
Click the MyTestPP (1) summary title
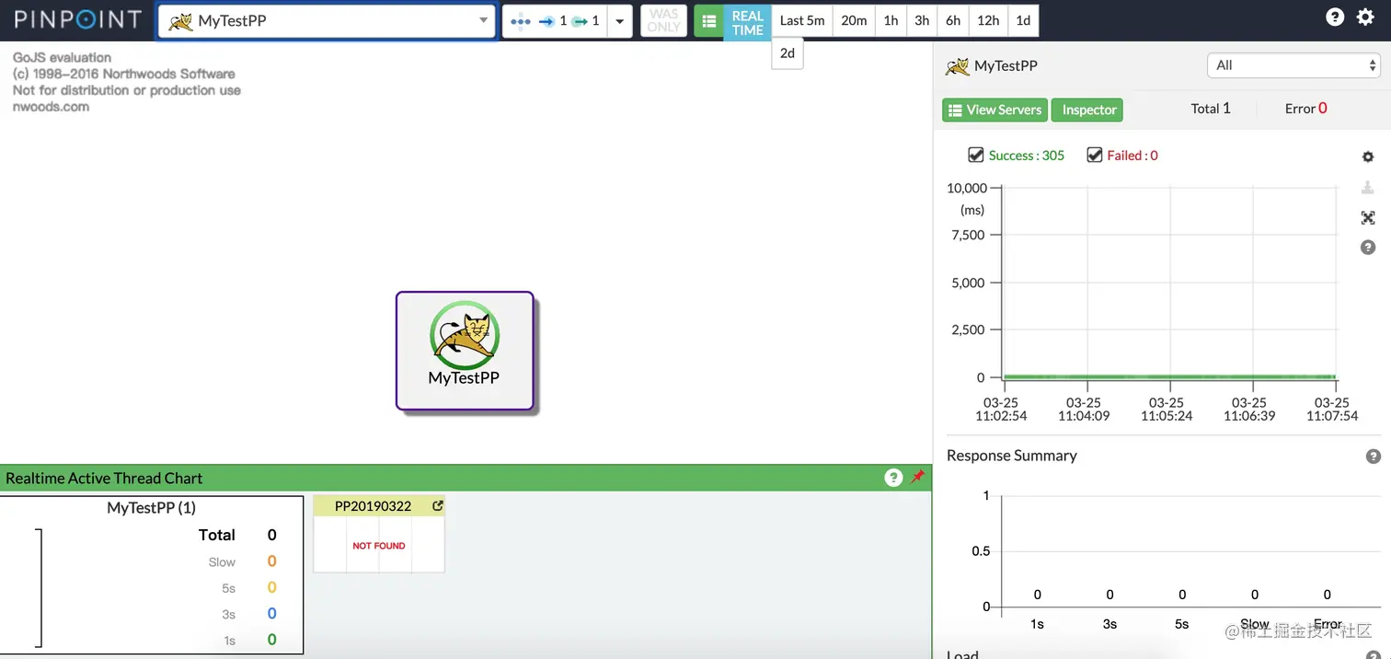click(x=151, y=508)
